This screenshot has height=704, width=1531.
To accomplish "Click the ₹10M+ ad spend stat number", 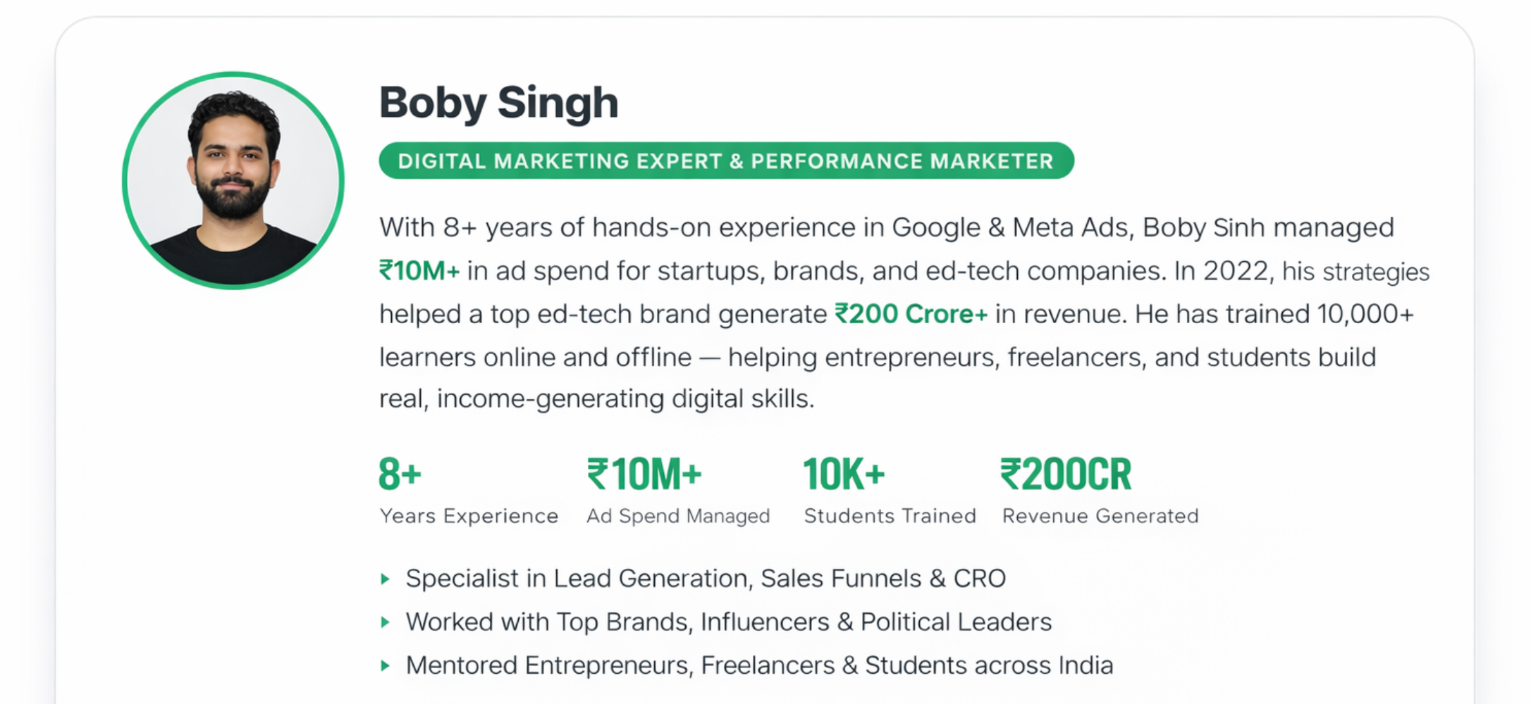I will coord(644,474).
